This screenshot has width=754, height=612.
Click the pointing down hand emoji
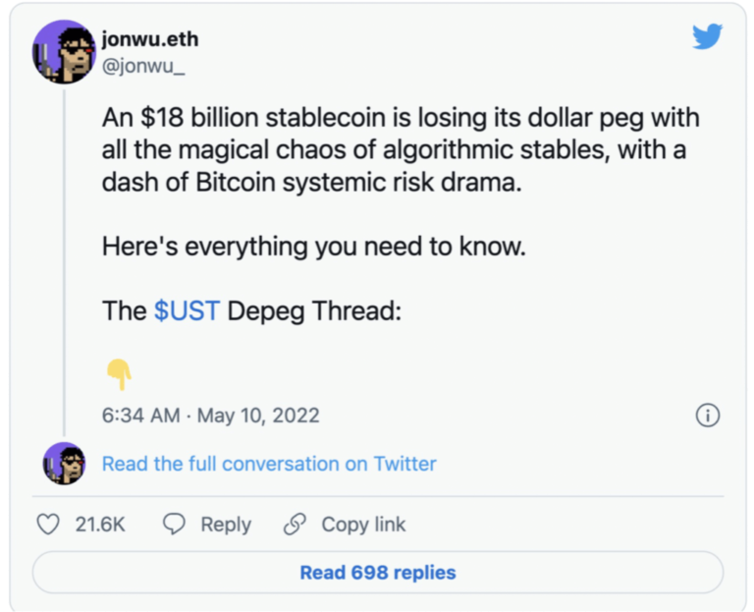(119, 373)
